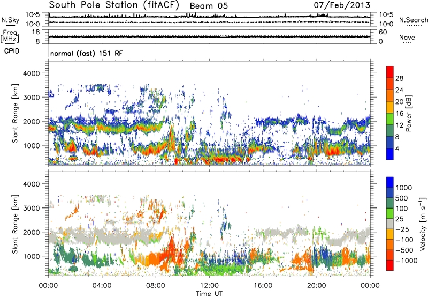
Task: Click the "4000" tick on the power panel
Action: tap(31, 73)
